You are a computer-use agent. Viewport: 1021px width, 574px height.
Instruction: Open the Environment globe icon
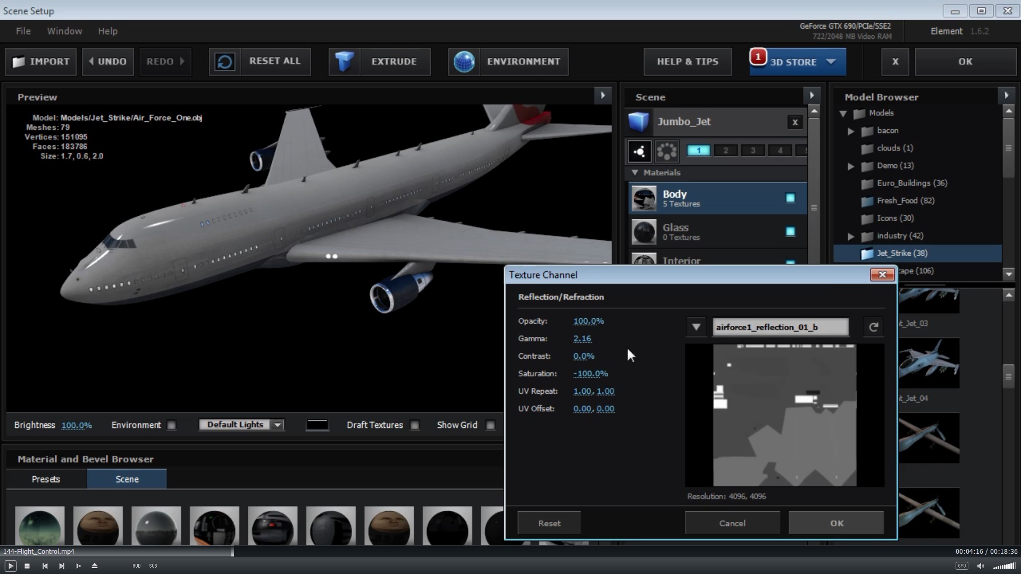click(464, 62)
